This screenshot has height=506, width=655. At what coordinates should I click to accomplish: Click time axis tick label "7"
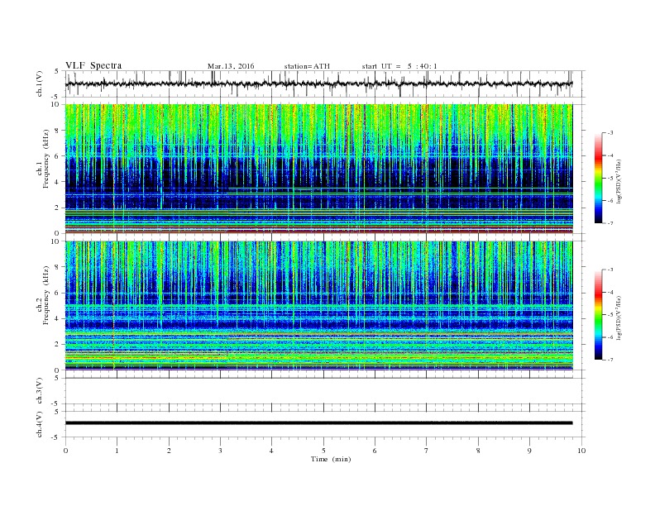point(427,451)
